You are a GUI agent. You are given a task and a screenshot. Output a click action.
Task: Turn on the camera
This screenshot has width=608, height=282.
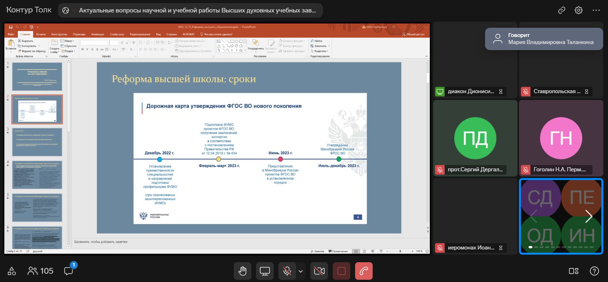tap(319, 271)
